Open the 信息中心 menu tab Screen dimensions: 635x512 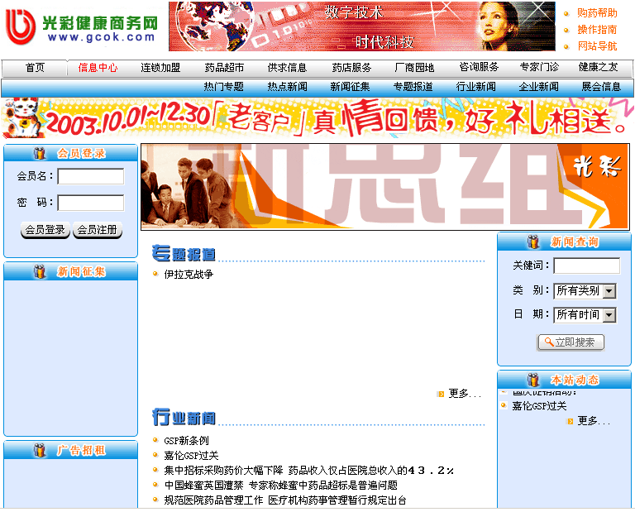98,68
